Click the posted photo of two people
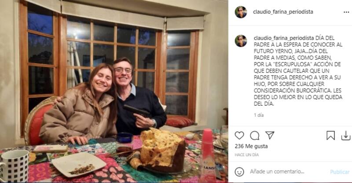 click(114, 91)
